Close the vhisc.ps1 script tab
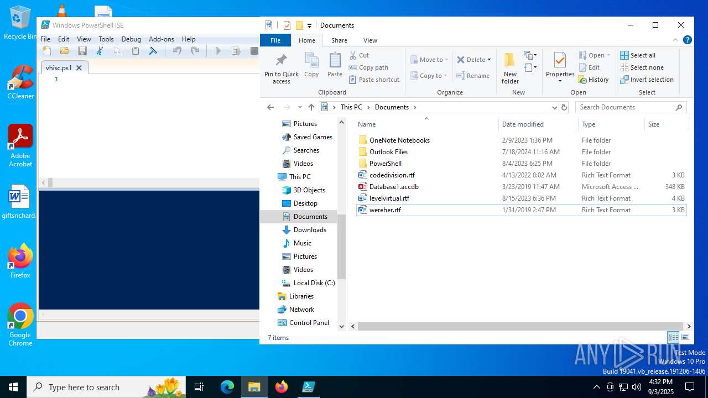Image resolution: width=708 pixels, height=398 pixels. (x=79, y=67)
